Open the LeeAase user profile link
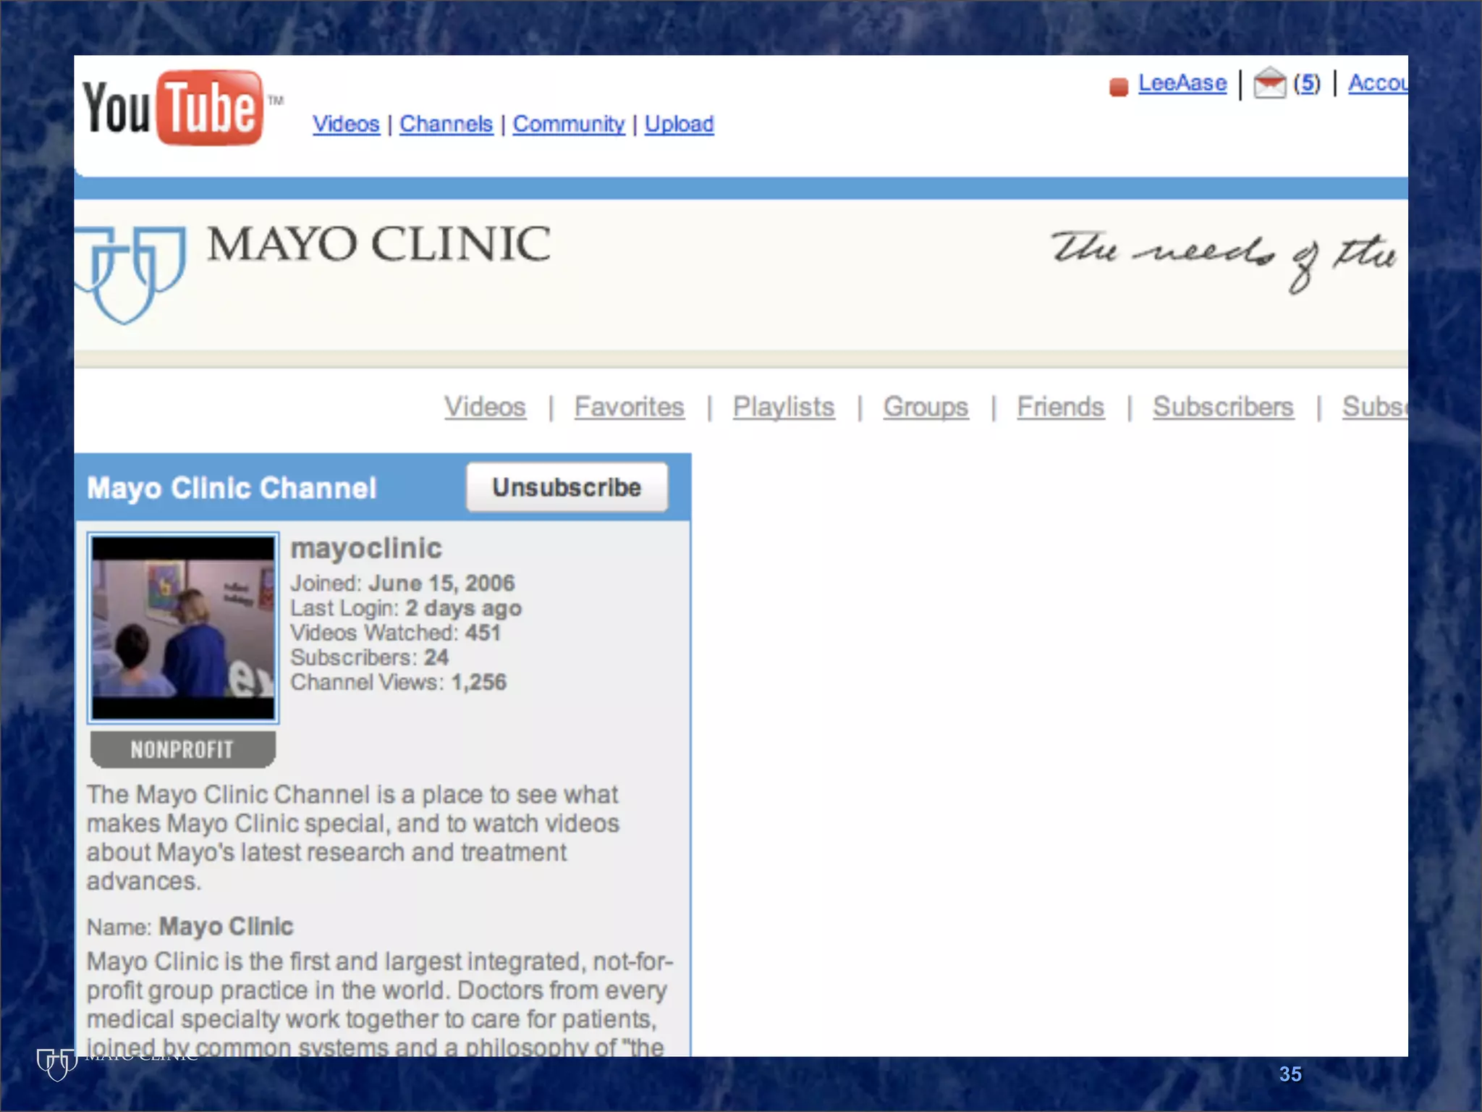 pos(1182,83)
